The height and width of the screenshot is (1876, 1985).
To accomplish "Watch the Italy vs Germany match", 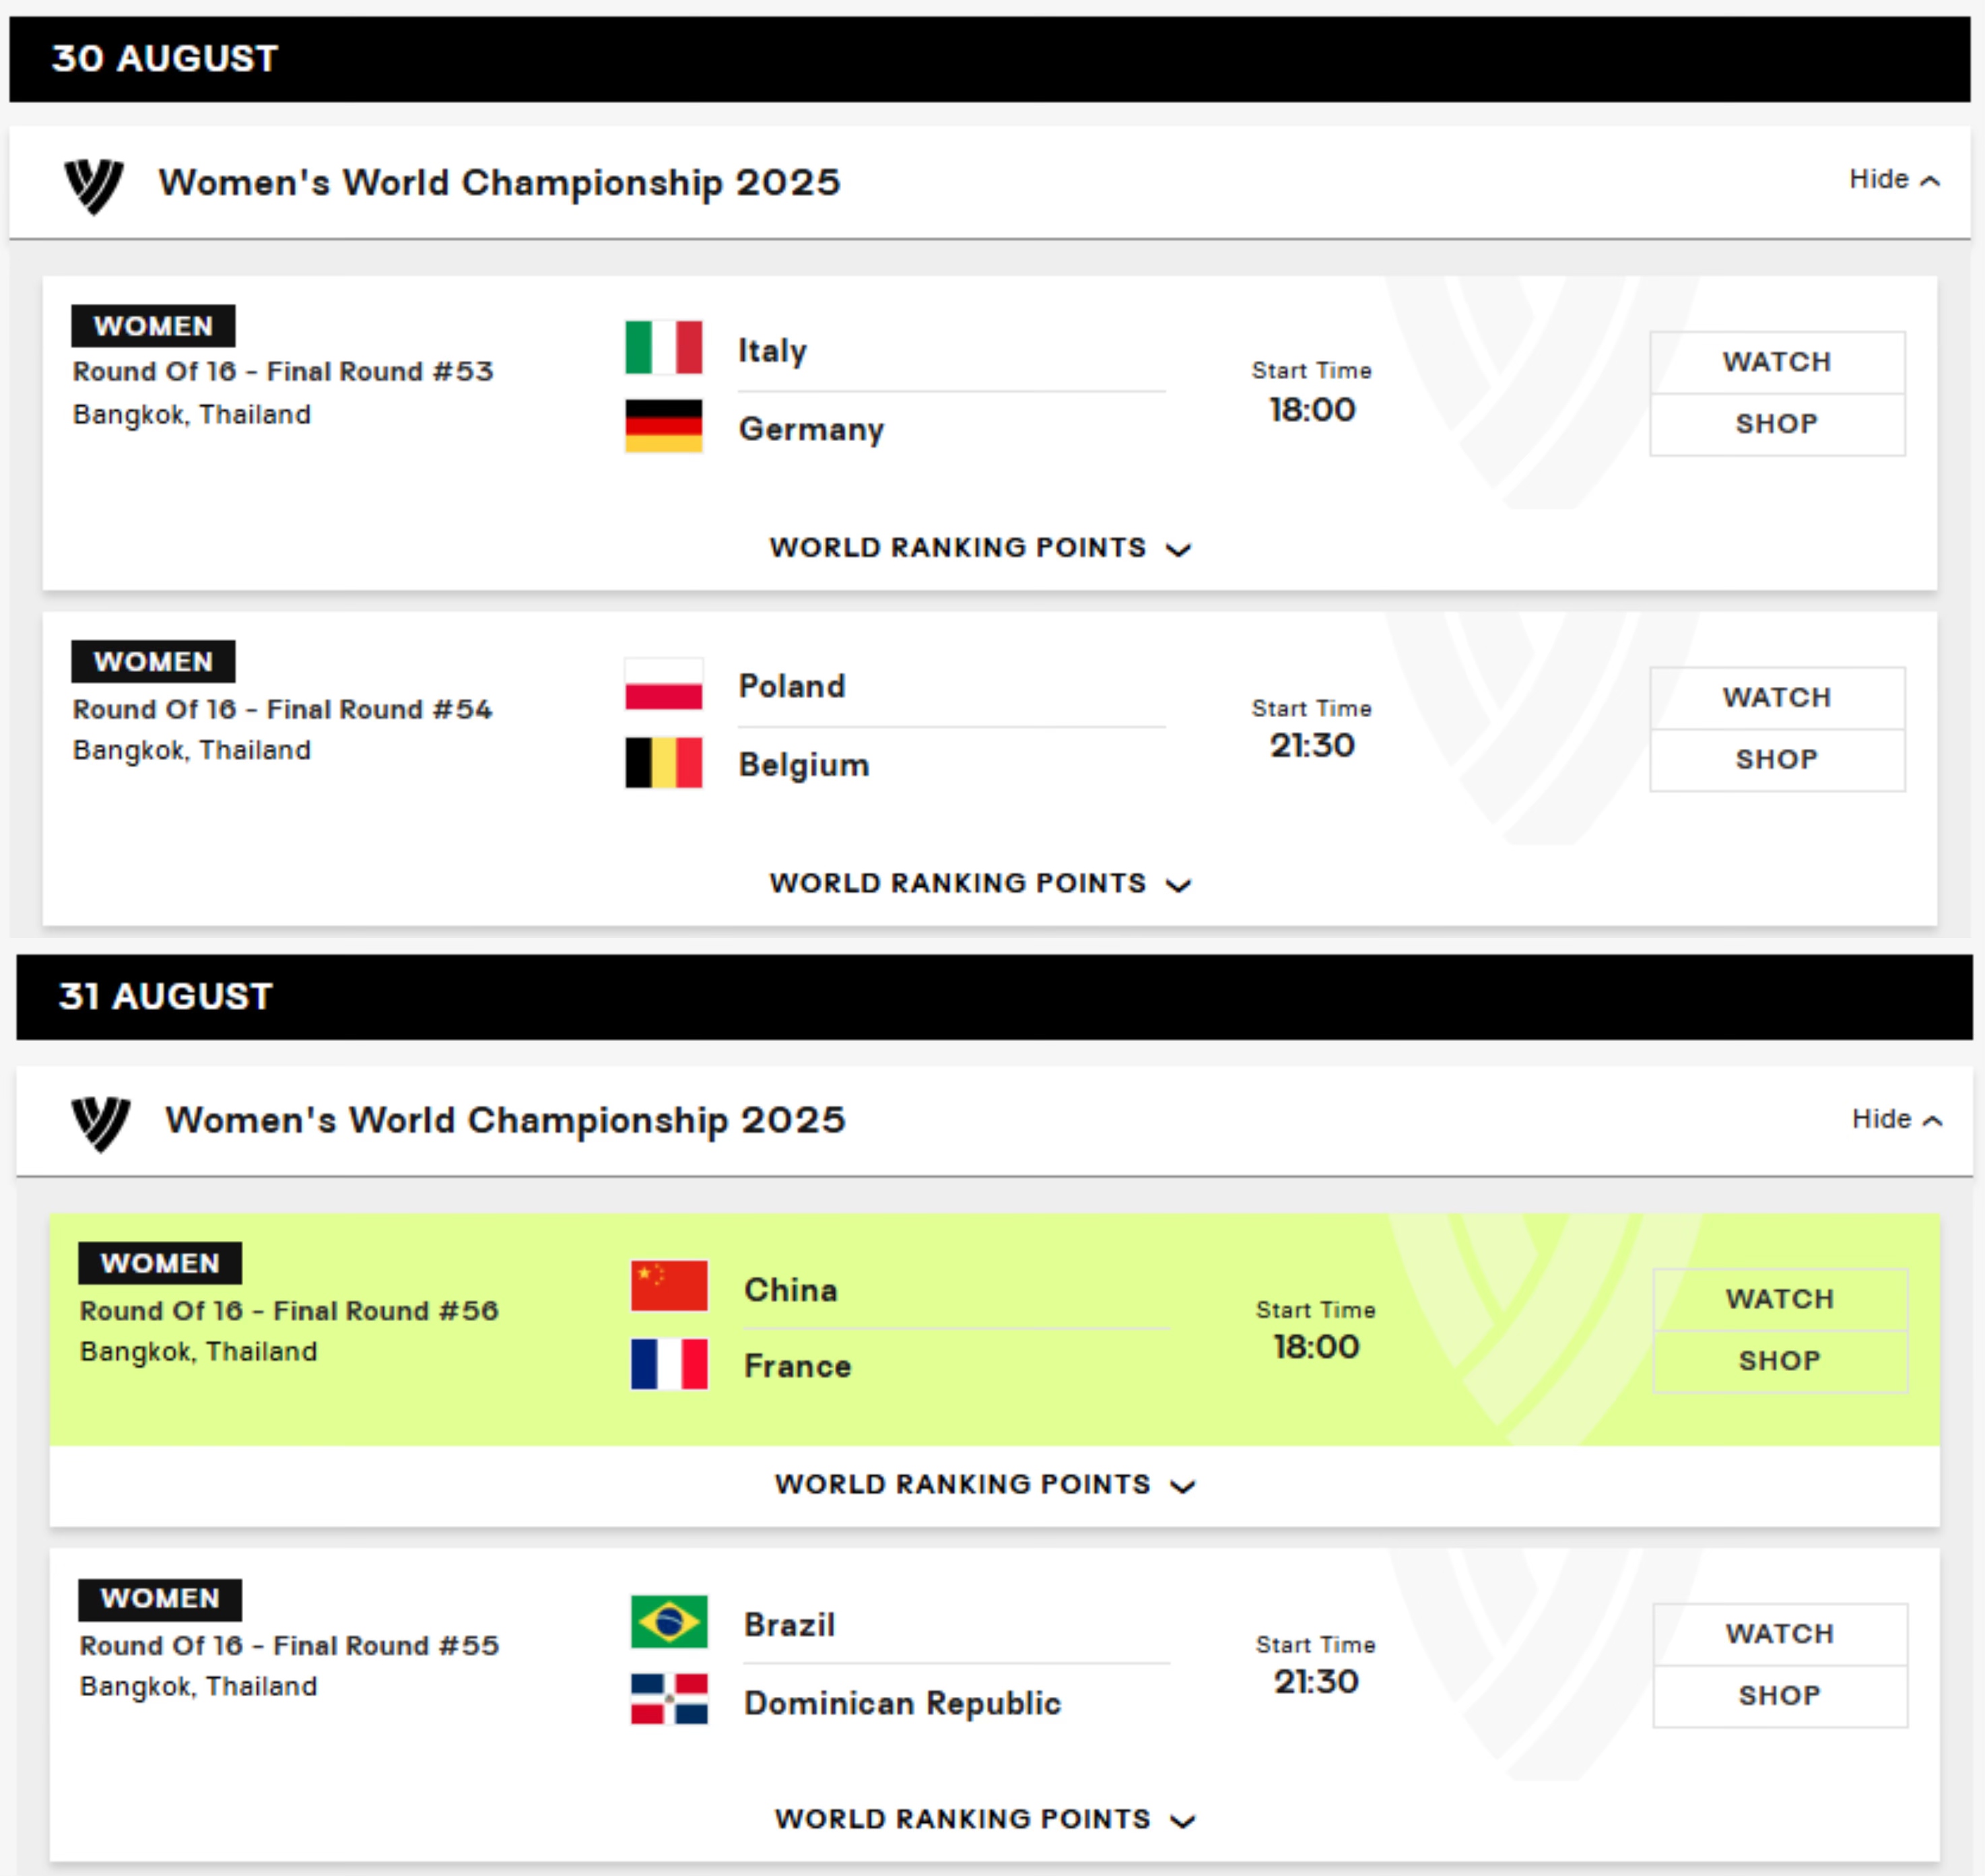I will (x=1776, y=362).
